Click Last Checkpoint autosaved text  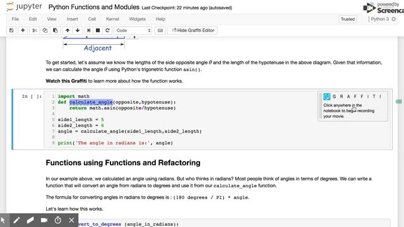pos(187,8)
